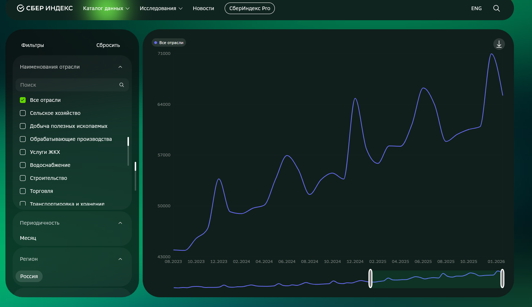Tick the 'Строительство' checkbox
Screen dimensions: 532x307
(23, 178)
